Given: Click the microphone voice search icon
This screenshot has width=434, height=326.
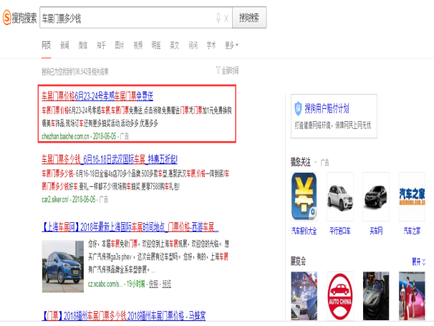Looking at the screenshot, I should coord(218,18).
